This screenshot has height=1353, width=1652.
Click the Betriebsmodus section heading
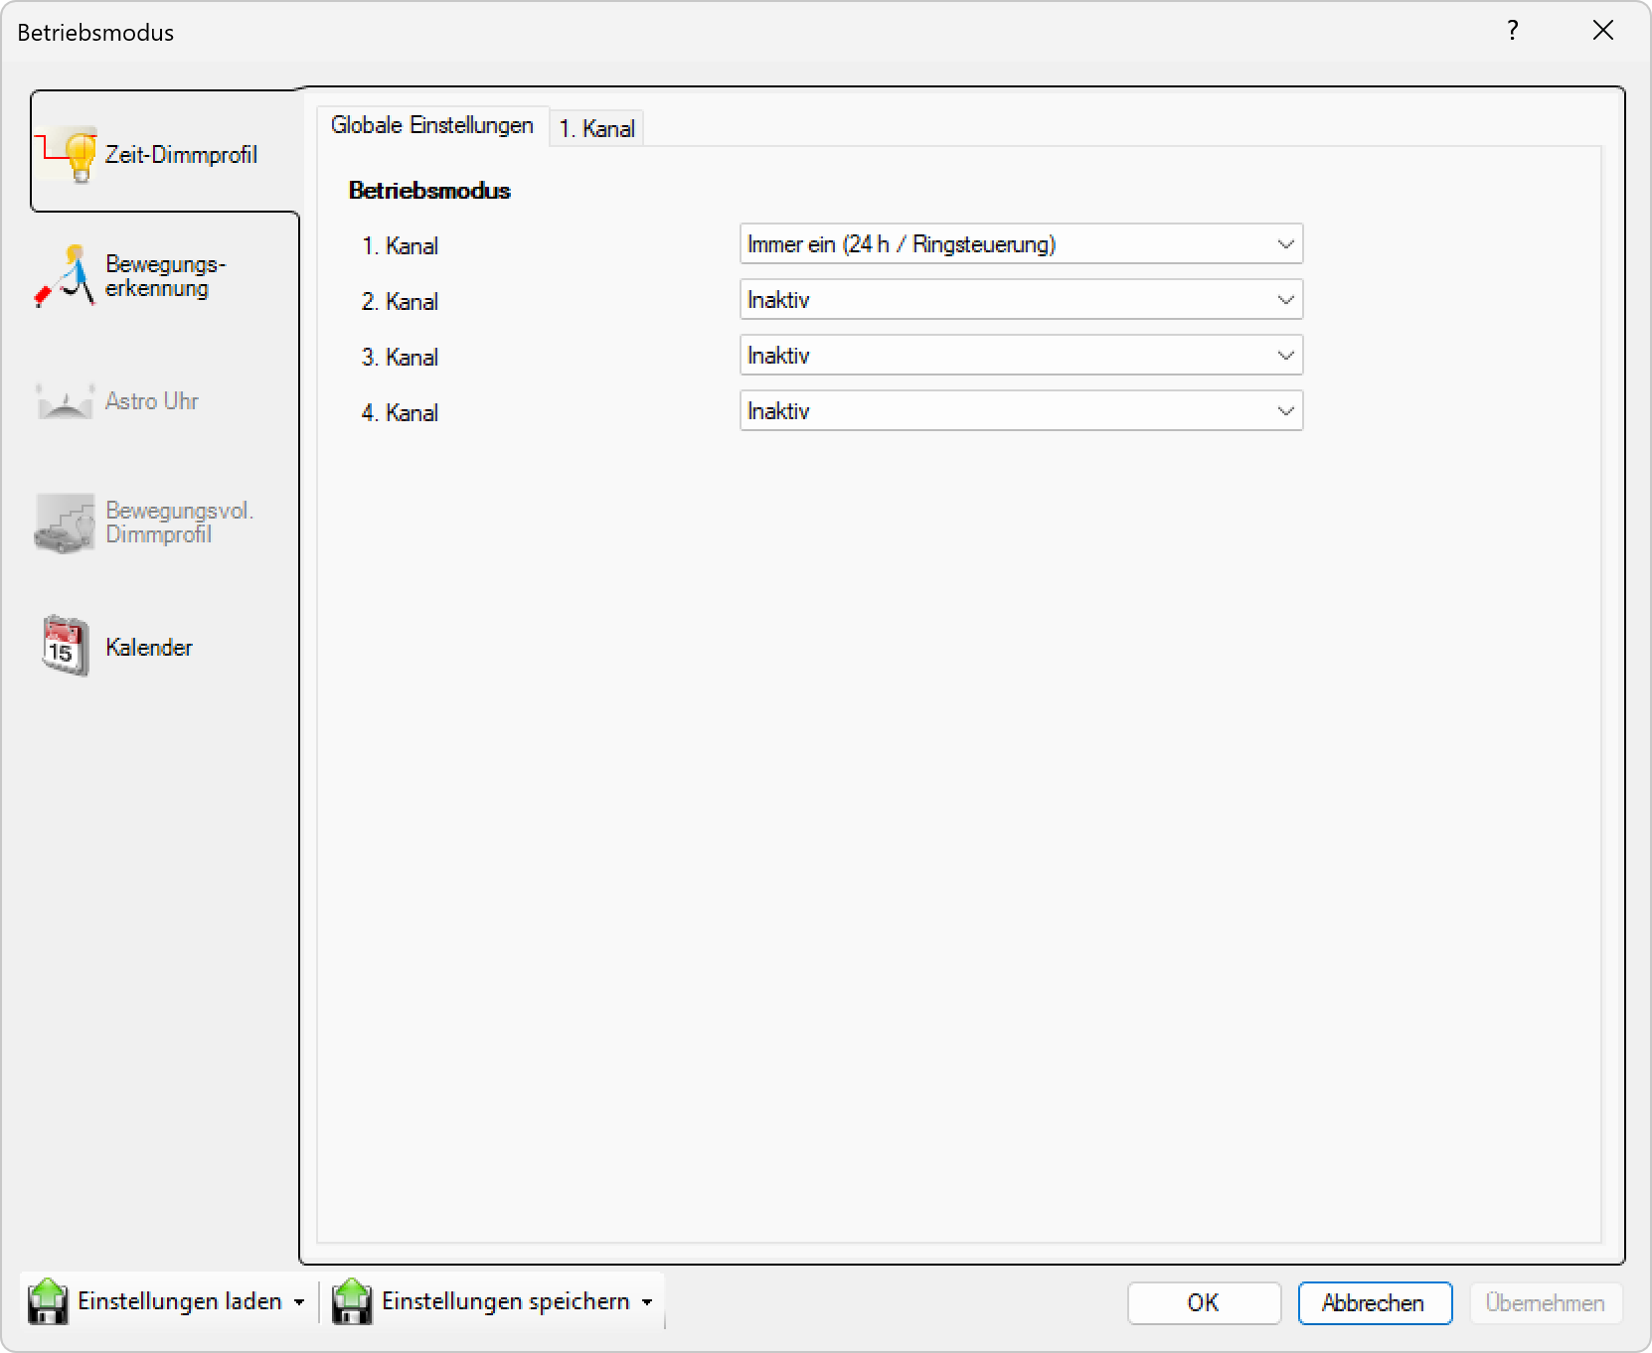pyautogui.click(x=429, y=191)
